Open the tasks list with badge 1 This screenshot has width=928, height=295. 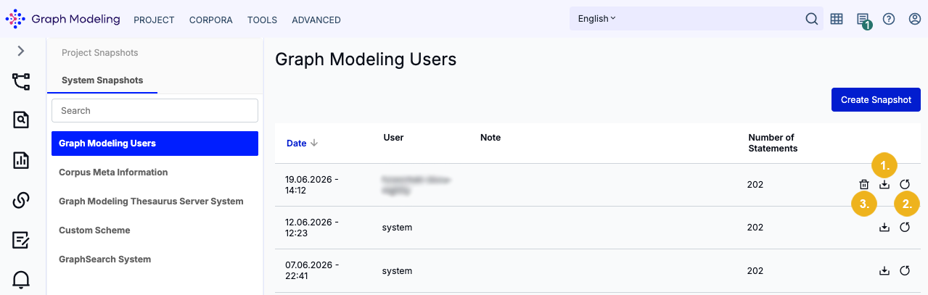863,20
